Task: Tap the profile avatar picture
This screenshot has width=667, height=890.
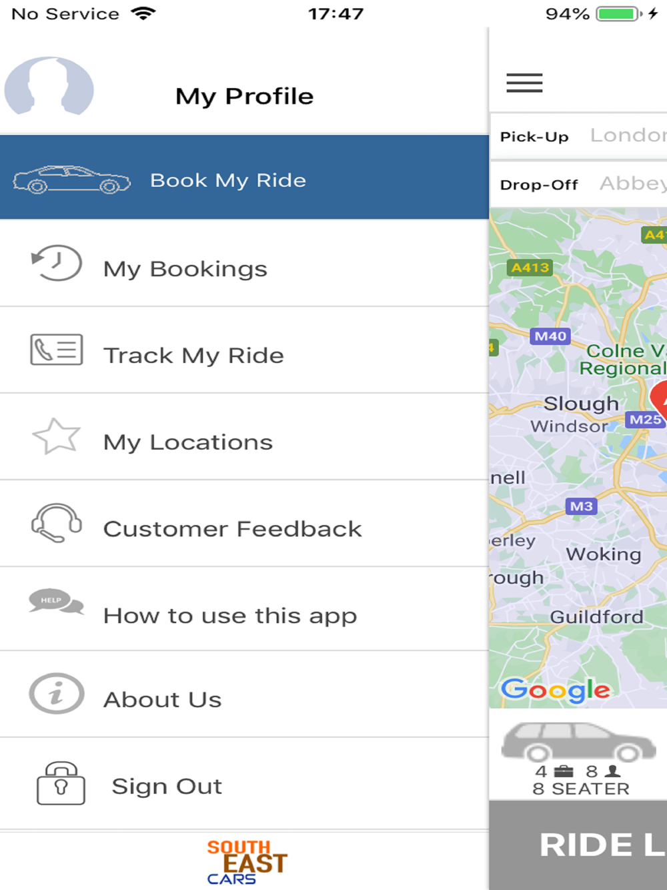Action: click(49, 86)
